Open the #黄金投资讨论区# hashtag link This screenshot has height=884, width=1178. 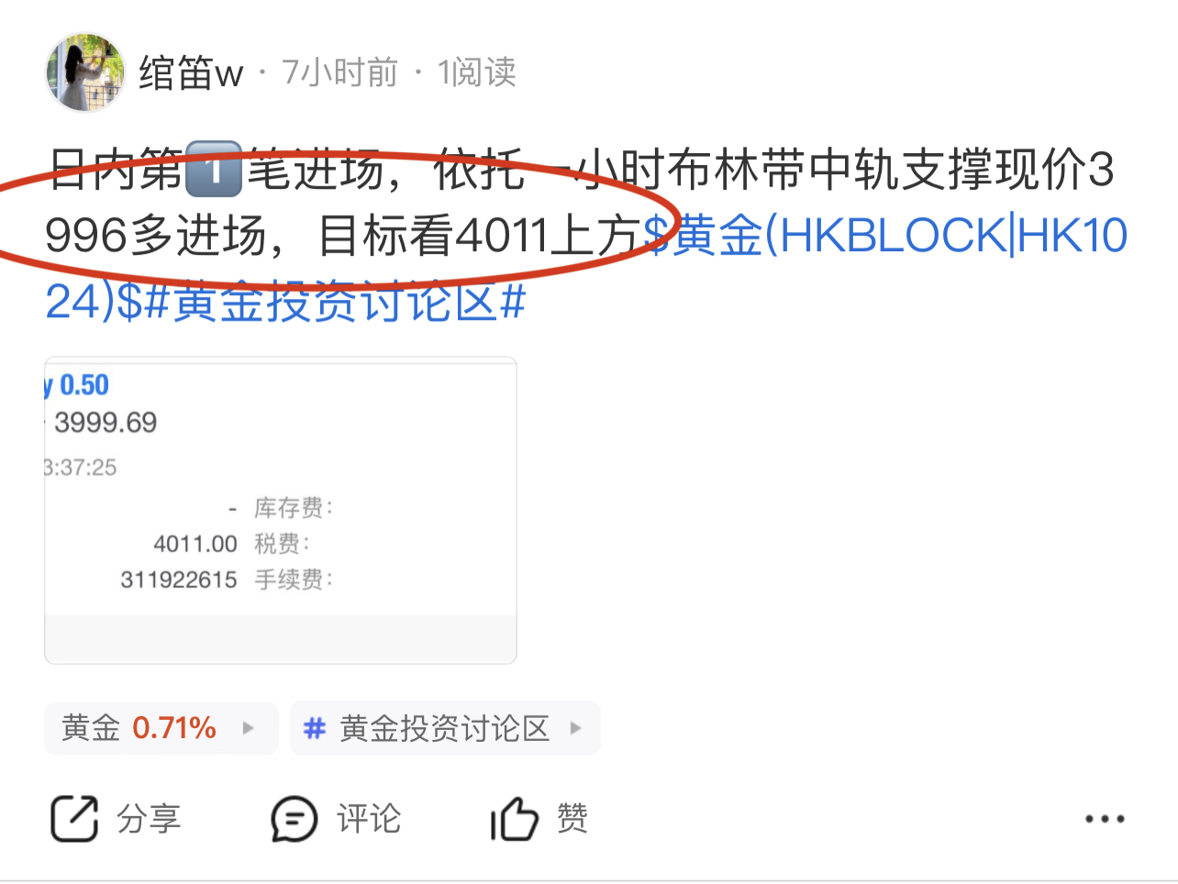[334, 302]
